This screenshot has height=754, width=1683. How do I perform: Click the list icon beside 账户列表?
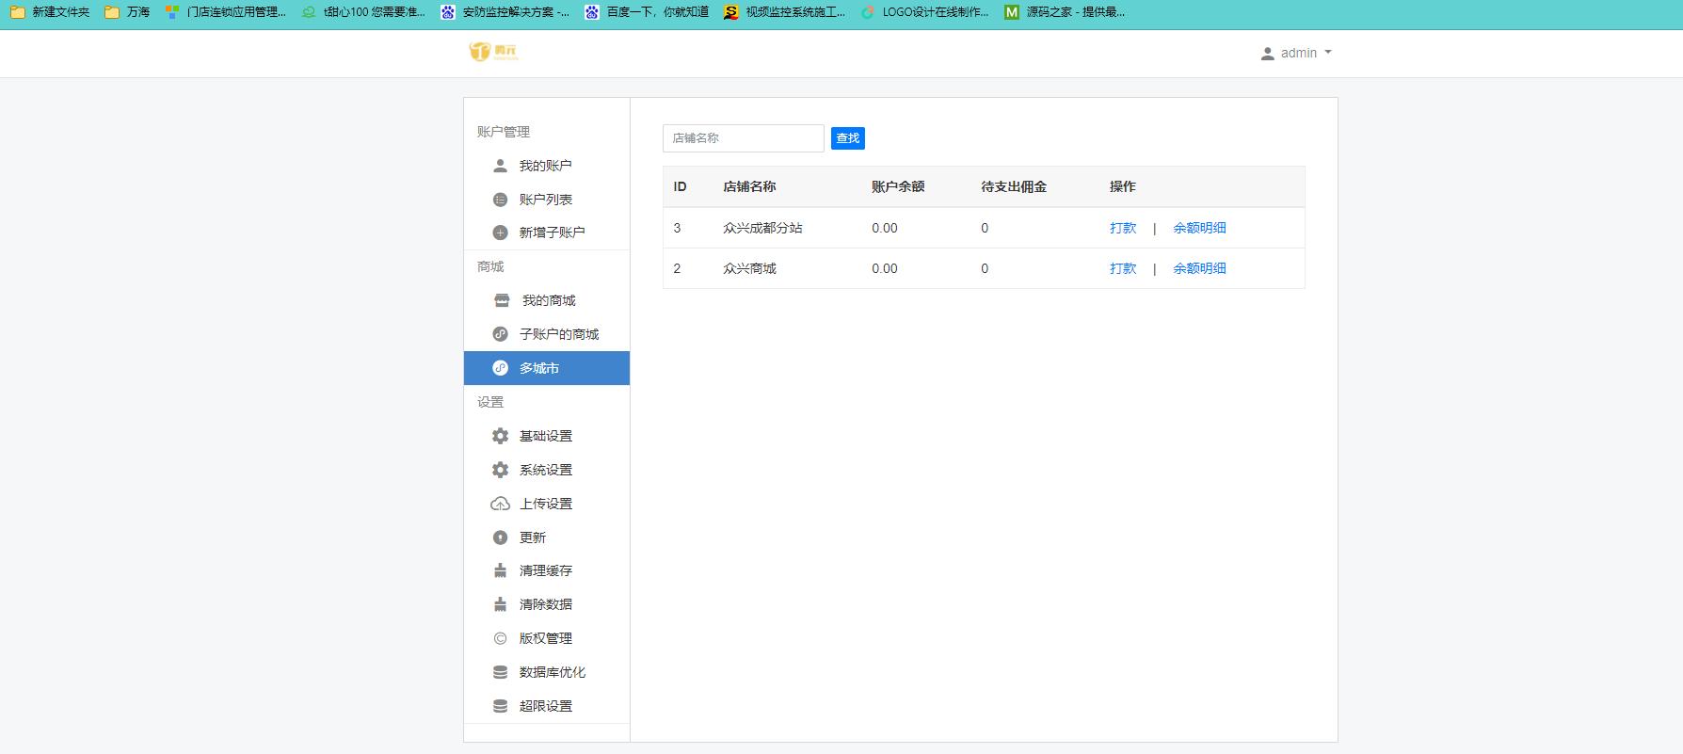500,200
